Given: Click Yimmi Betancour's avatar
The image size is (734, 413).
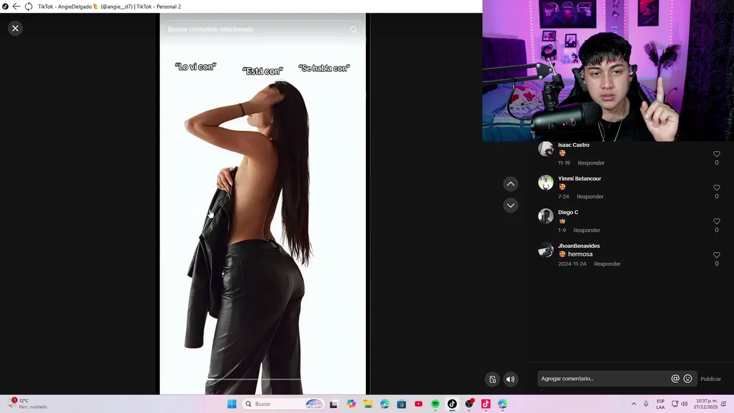Looking at the screenshot, I should coord(546,182).
